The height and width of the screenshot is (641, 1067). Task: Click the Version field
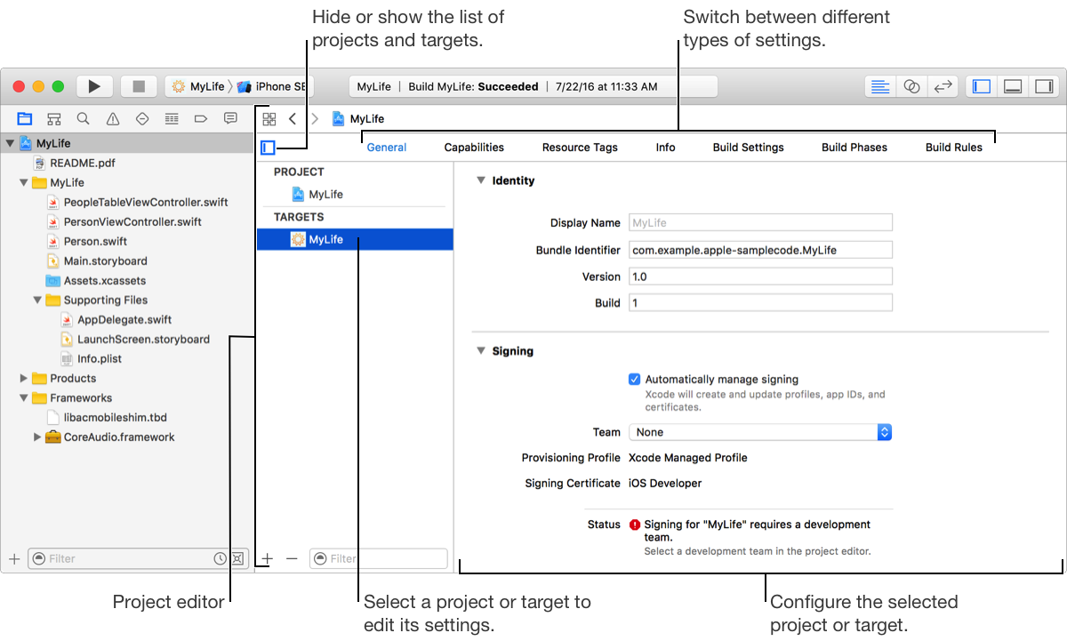click(760, 276)
